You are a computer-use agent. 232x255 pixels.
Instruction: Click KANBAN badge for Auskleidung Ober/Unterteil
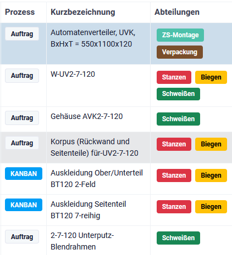24,174
